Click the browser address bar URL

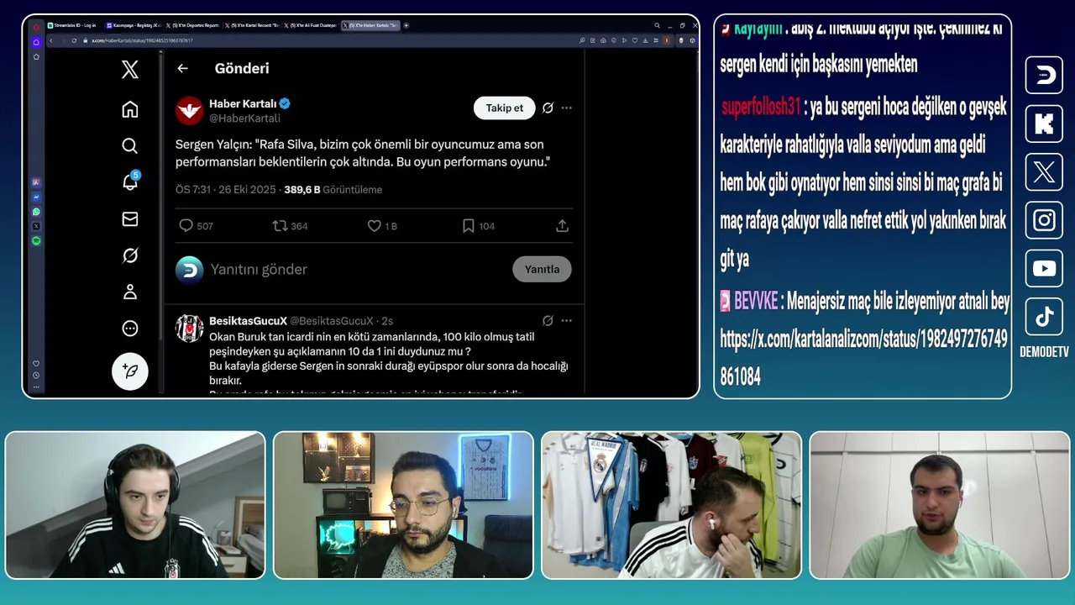coord(142,40)
